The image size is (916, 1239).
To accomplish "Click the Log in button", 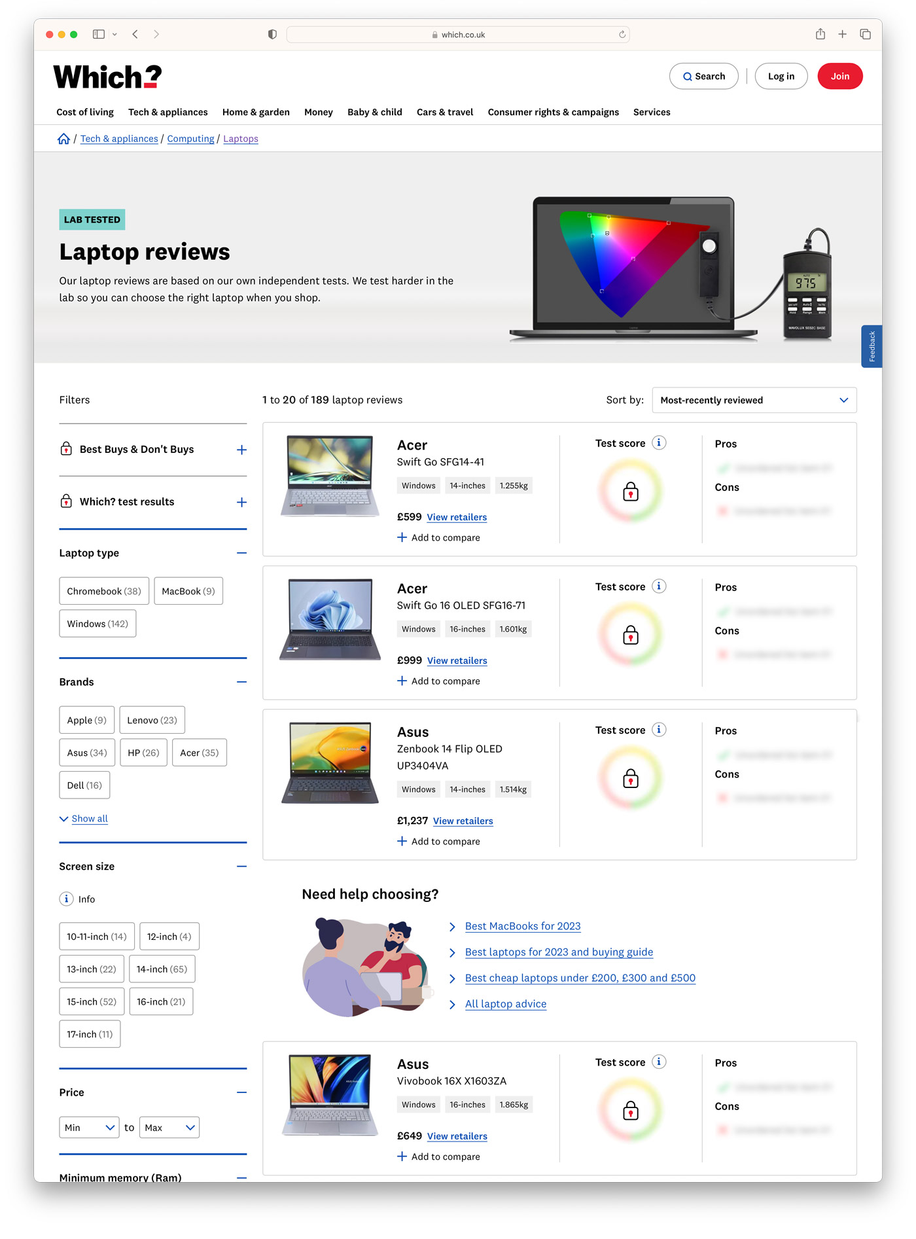I will (781, 77).
